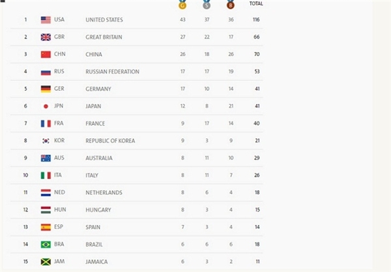Select the HUN country code

60,210
